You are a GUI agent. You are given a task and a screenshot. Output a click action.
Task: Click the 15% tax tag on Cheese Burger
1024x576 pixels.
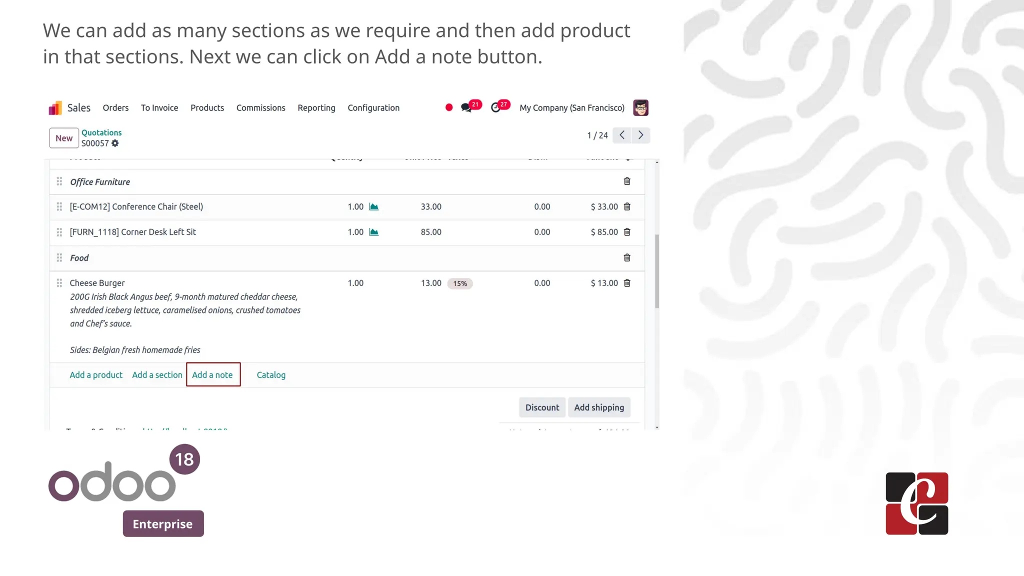click(460, 283)
